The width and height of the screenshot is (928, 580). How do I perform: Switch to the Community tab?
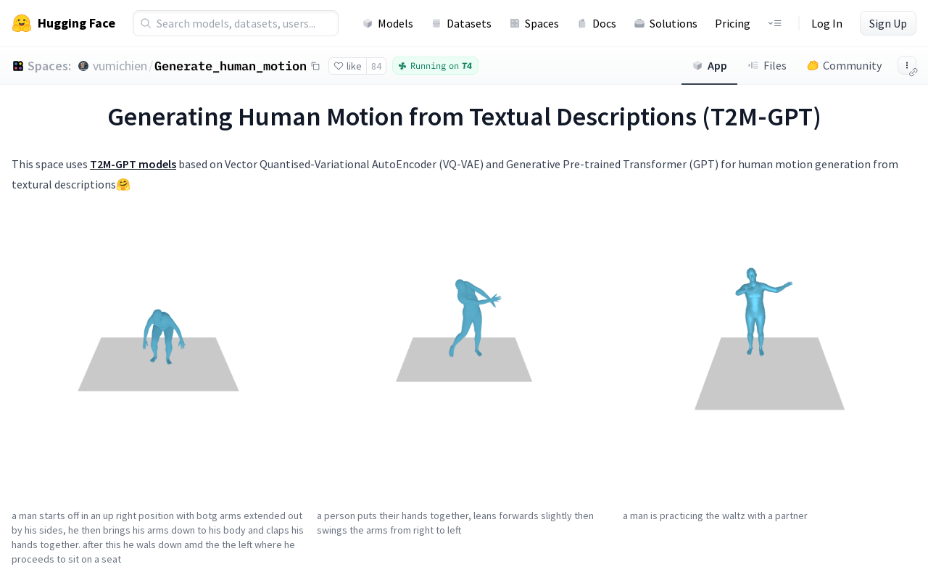pyautogui.click(x=845, y=66)
